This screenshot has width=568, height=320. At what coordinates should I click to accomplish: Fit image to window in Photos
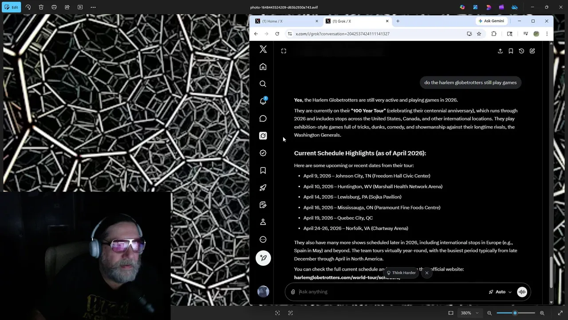[451, 313]
